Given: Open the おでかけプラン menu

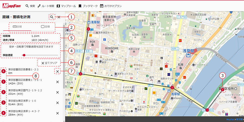Looking at the screenshot, I should point(111,6).
